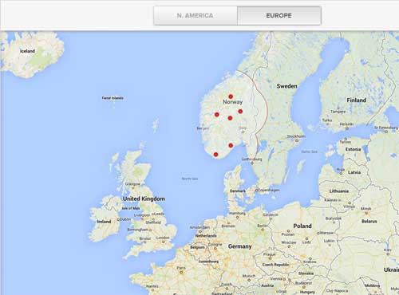Image resolution: width=399 pixels, height=295 pixels.
Task: Select the red marker southwest of Oslo
Action: 231,145
